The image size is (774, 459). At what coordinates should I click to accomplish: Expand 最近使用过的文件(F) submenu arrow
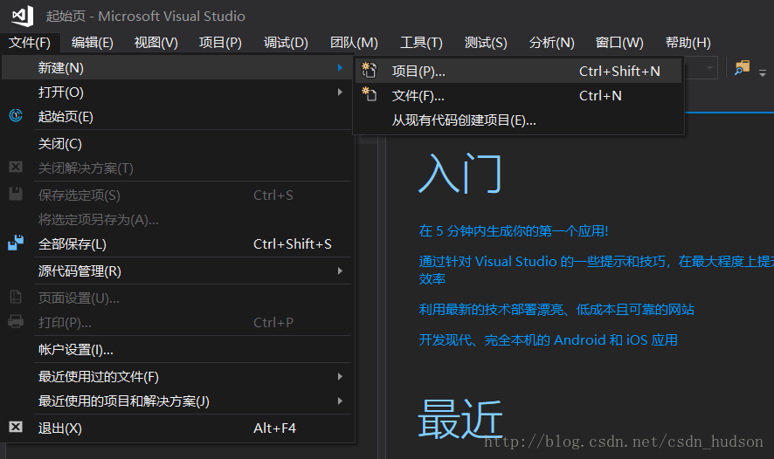coord(340,377)
